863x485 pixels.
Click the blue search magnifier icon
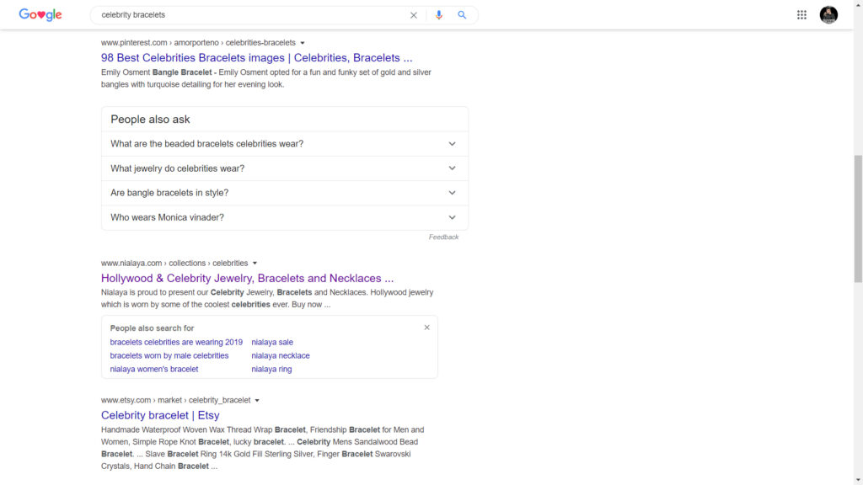pos(462,15)
